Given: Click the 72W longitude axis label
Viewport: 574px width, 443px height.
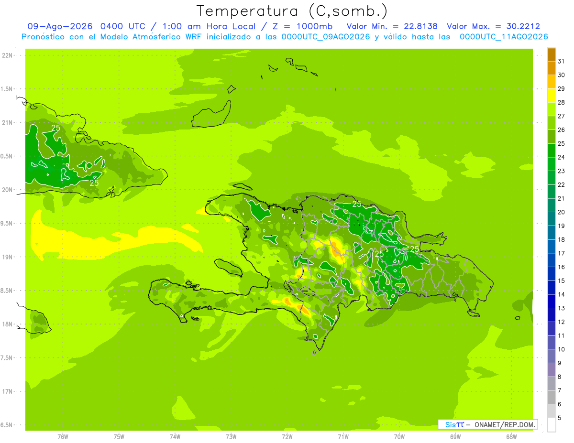Looking at the screenshot, I should click(287, 436).
